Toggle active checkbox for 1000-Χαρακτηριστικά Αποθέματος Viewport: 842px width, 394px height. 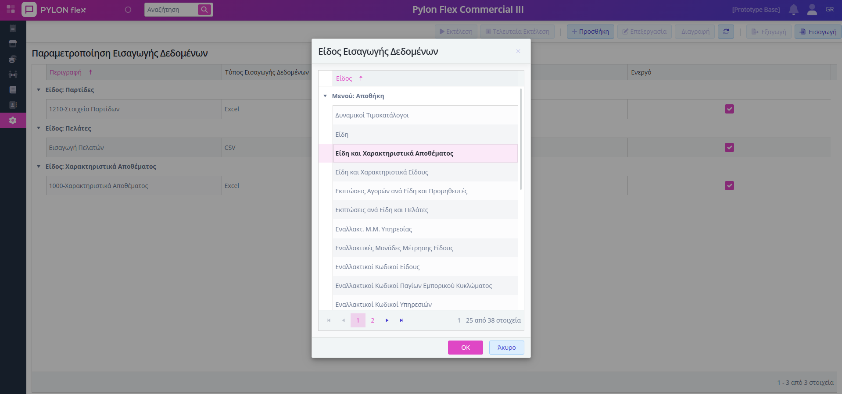click(729, 186)
